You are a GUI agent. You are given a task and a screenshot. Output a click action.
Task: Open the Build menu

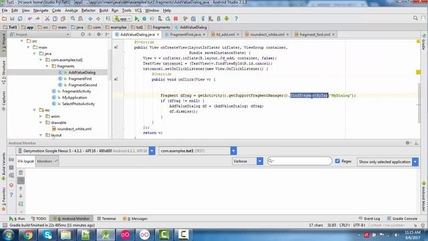(x=104, y=11)
